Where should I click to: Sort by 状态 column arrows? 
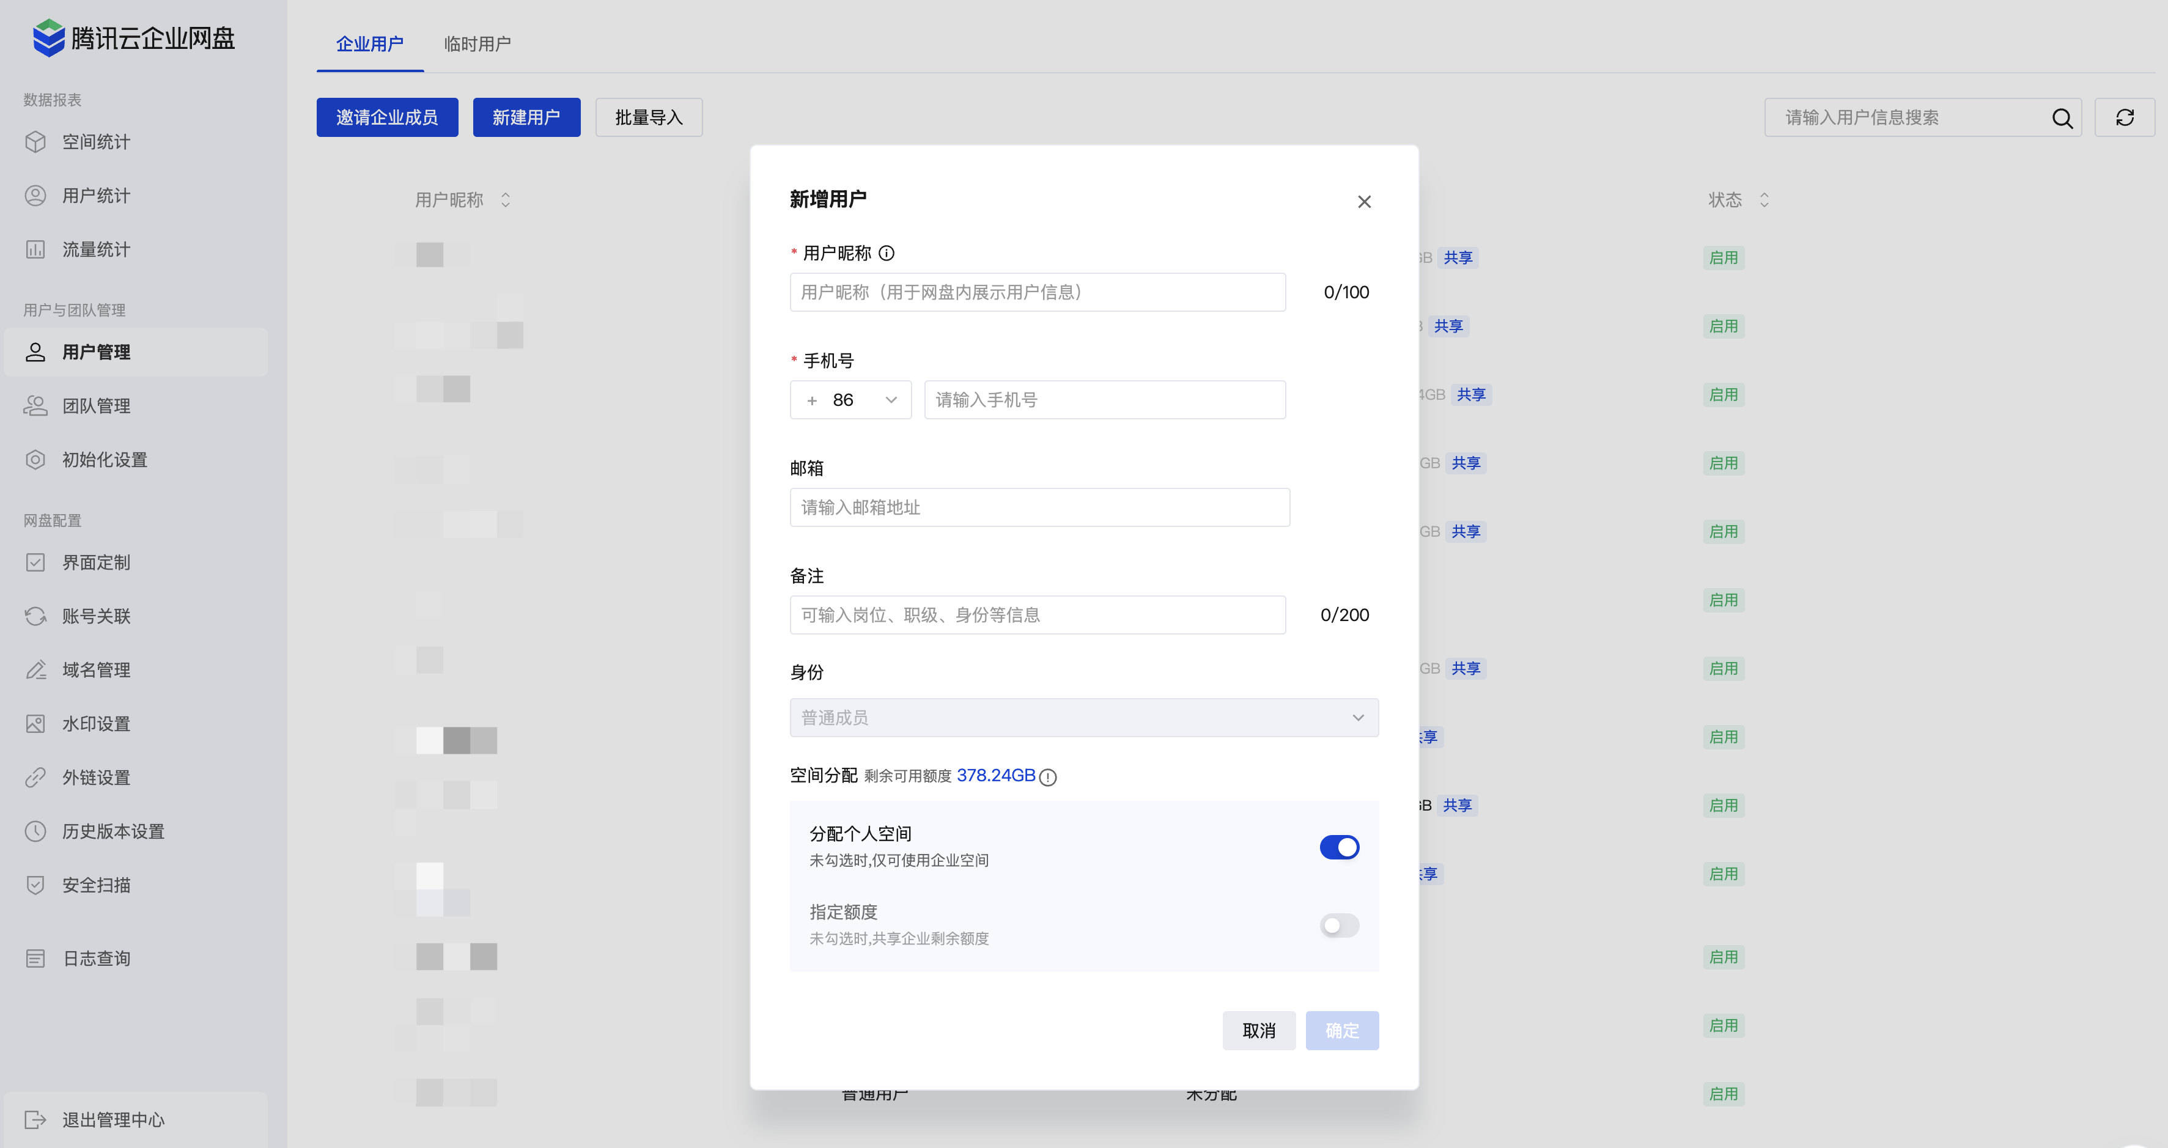tap(1764, 201)
